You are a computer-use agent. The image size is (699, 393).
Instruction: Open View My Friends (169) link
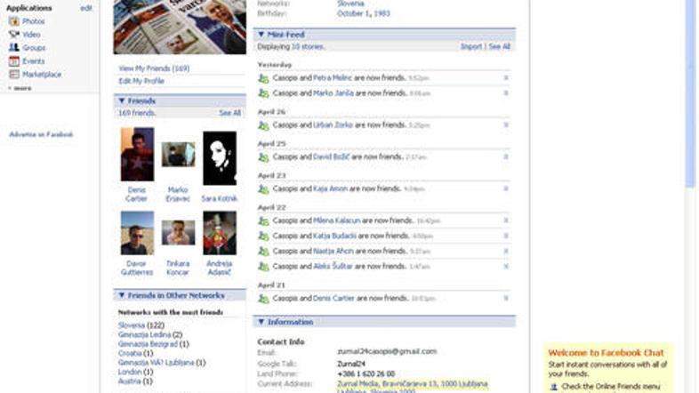pos(155,68)
